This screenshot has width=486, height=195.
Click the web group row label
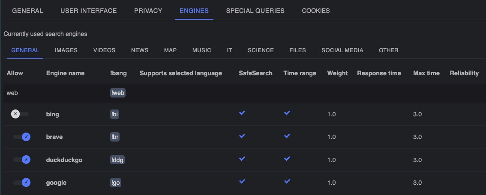tap(12, 93)
